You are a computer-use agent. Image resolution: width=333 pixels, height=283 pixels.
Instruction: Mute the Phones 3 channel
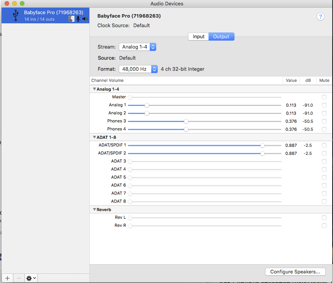tap(324, 121)
